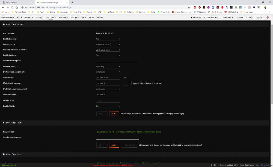Click the eth0 Interface description field
The width and height of the screenshot is (273, 167).
pos(117,61)
